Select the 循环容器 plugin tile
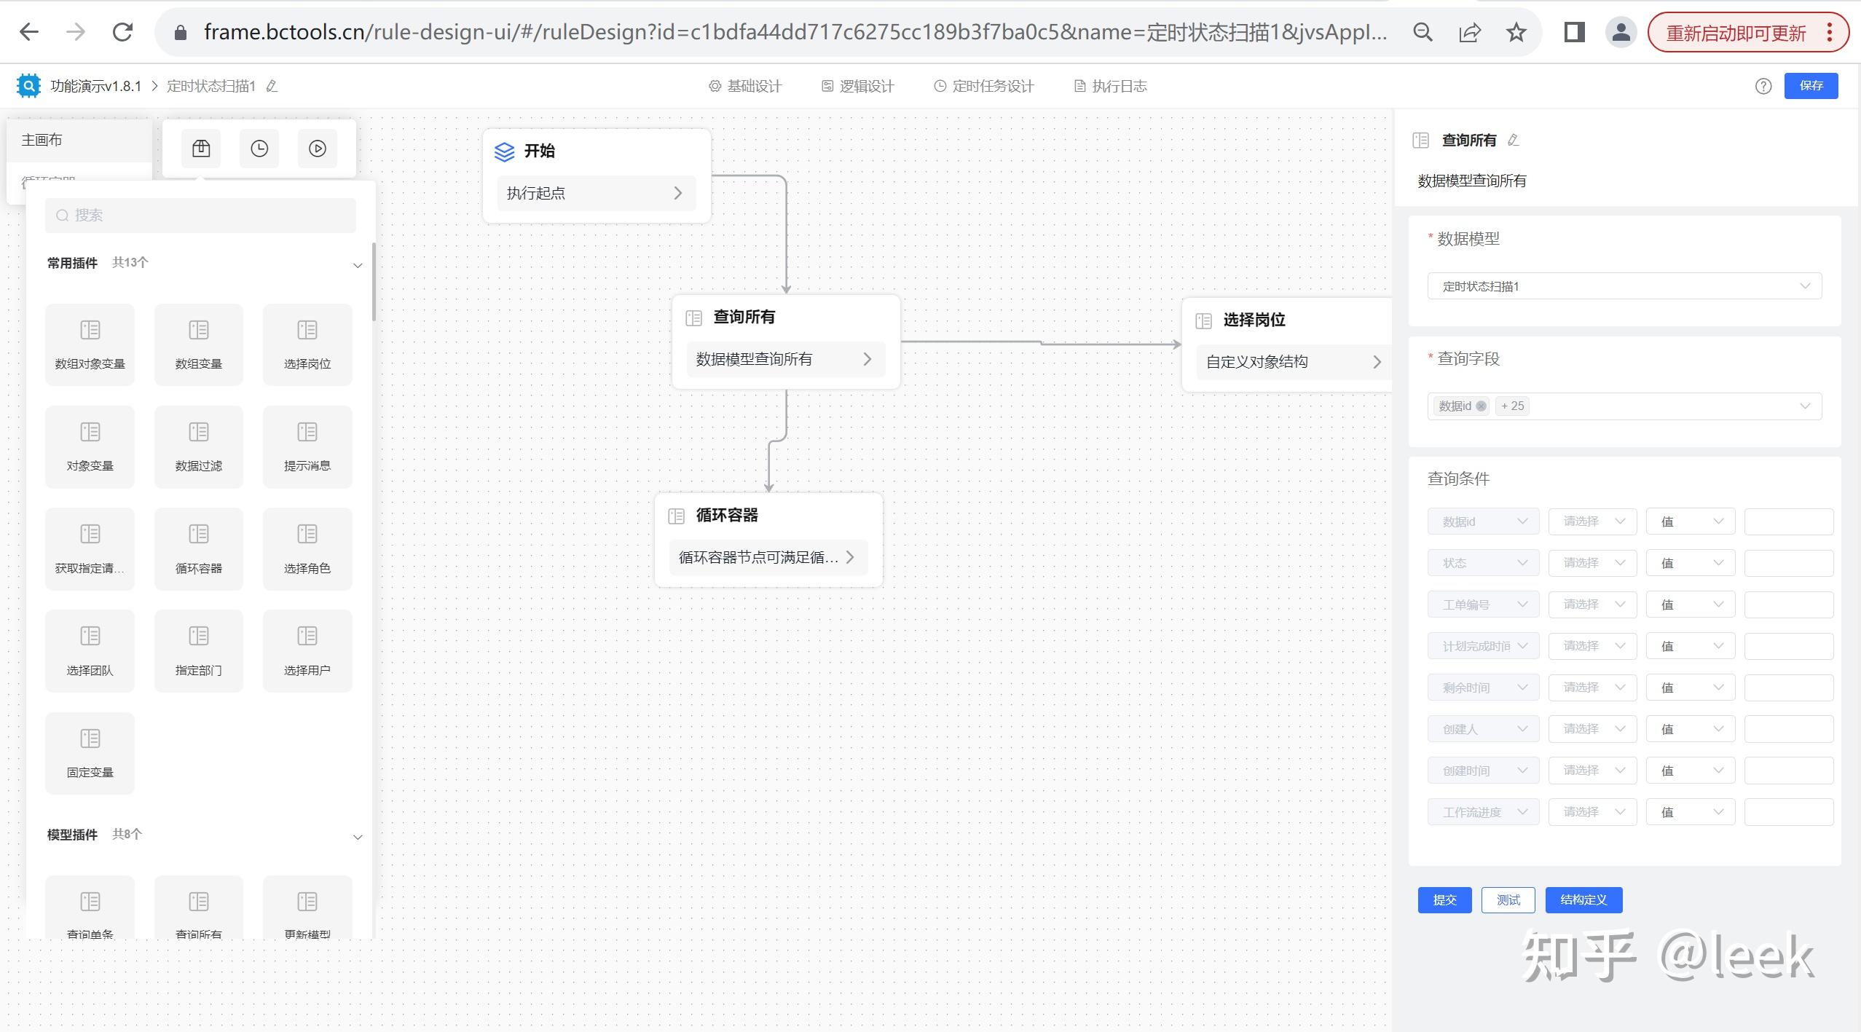This screenshot has width=1861, height=1032. (x=198, y=548)
